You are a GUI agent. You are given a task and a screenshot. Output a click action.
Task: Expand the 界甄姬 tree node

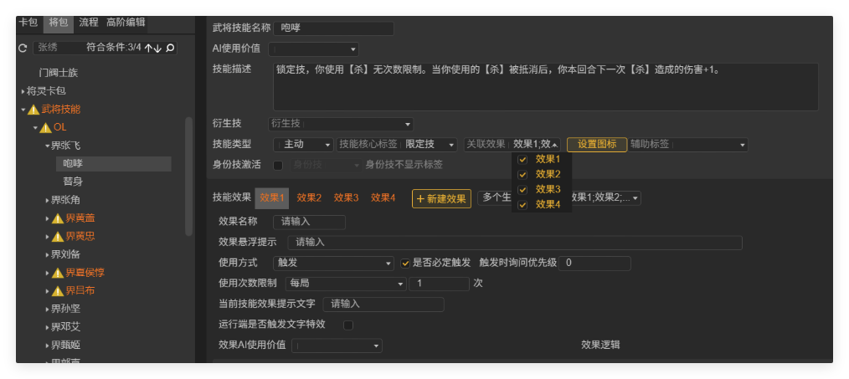point(47,346)
